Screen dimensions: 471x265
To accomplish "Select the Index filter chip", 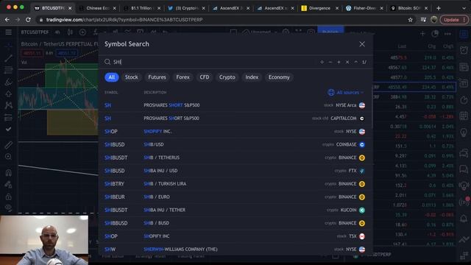I will click(x=252, y=77).
